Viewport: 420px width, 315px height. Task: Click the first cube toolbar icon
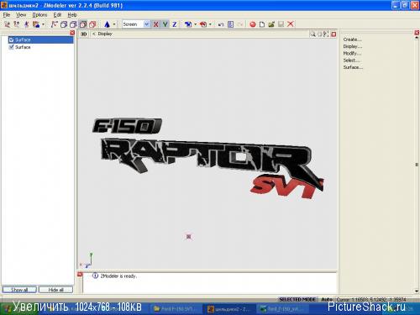[x=64, y=24]
